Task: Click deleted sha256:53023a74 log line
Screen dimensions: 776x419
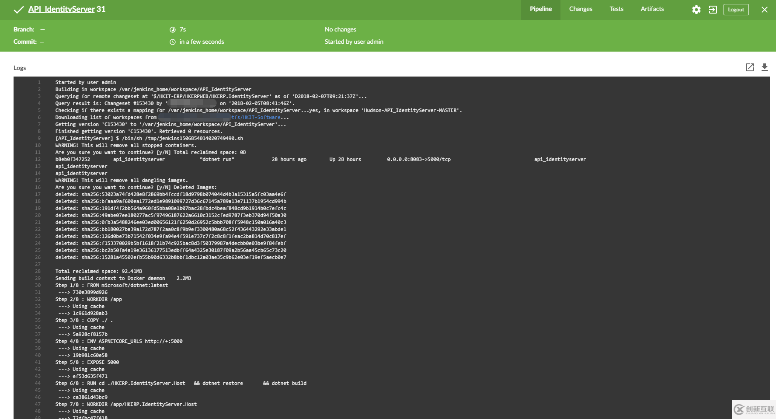Action: tap(171, 194)
